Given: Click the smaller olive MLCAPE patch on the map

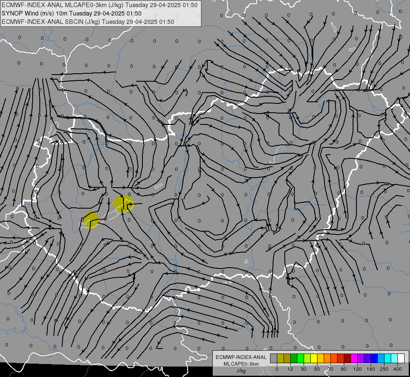Looking at the screenshot, I should coord(91,220).
